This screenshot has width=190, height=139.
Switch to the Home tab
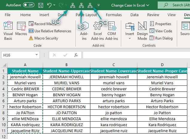[25, 15]
